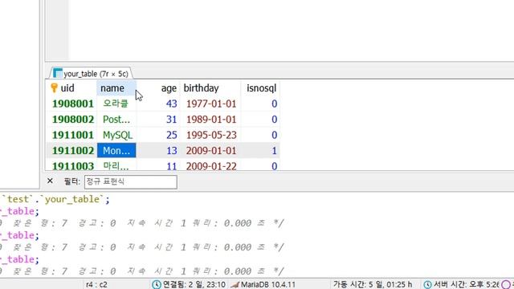514x289 pixels.
Task: Click the 서버 시간 status text
Action: [466, 284]
